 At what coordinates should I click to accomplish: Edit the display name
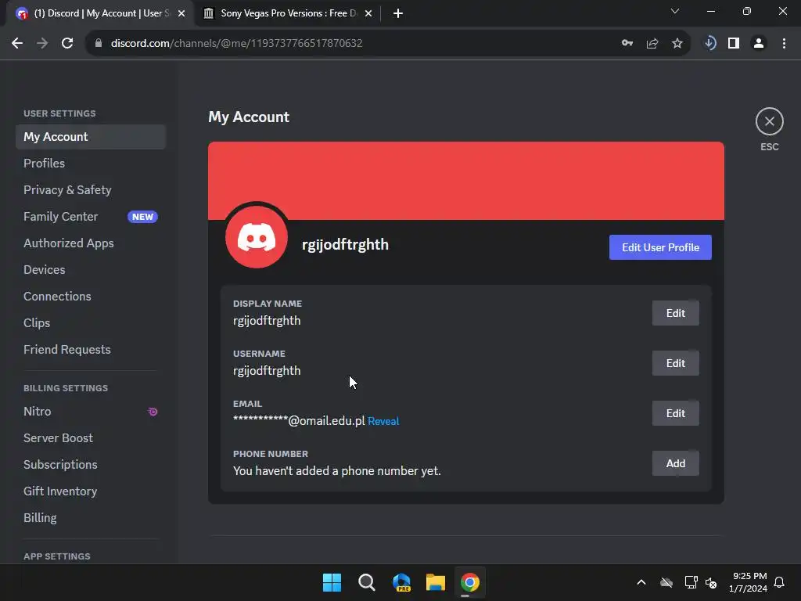pos(675,313)
